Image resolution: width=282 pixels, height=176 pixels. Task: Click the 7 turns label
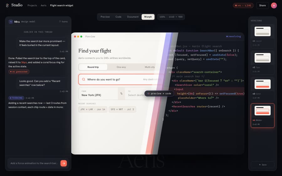tap(63, 22)
